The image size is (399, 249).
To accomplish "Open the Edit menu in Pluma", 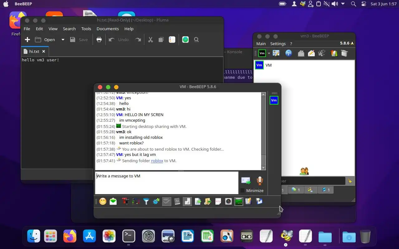I will (x=39, y=29).
